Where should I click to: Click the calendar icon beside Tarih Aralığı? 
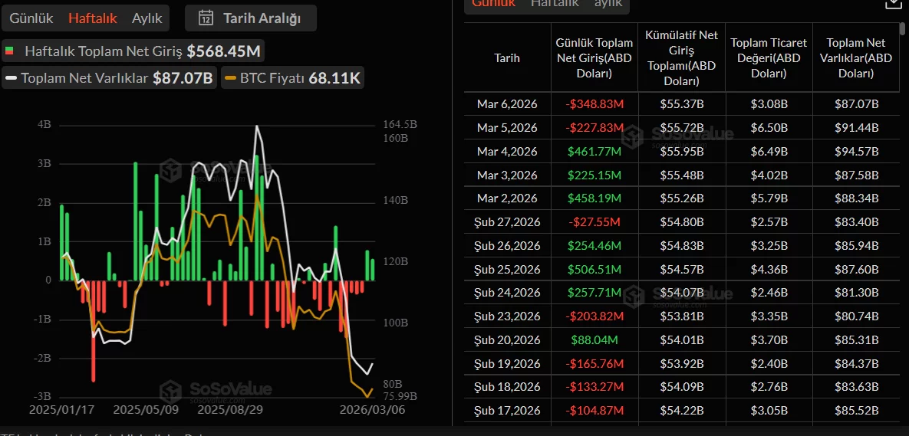[206, 18]
